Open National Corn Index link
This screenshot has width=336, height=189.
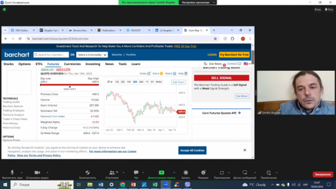tap(52, 117)
